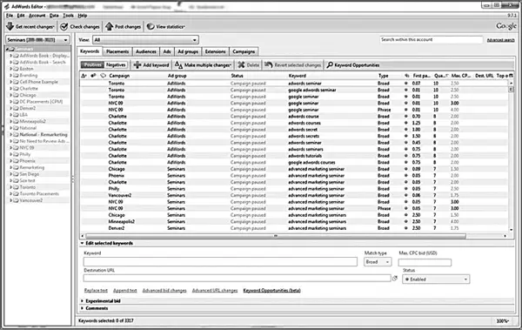Click the Post changes upload arrow icon
The width and height of the screenshot is (522, 330).
coord(110,26)
